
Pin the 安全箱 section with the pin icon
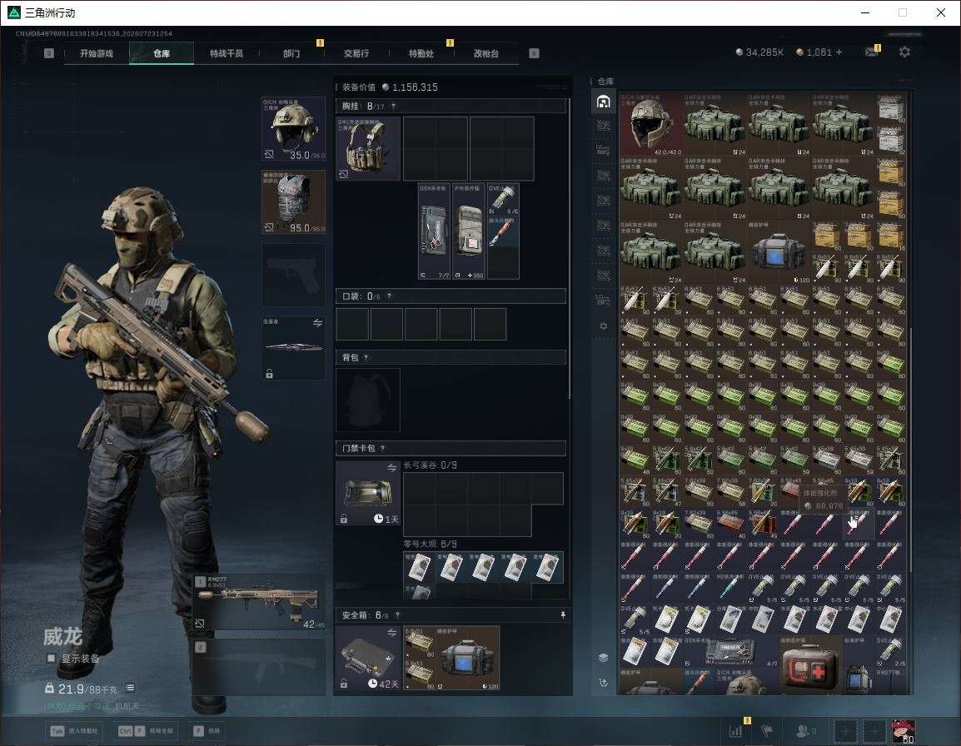pos(563,614)
